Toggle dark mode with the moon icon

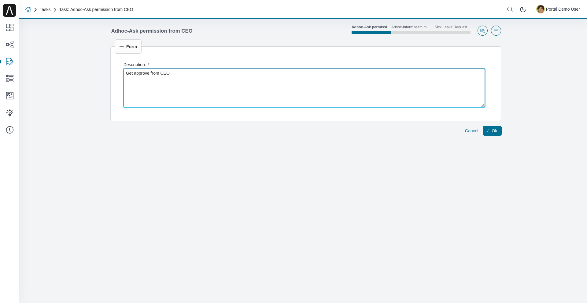523,9
